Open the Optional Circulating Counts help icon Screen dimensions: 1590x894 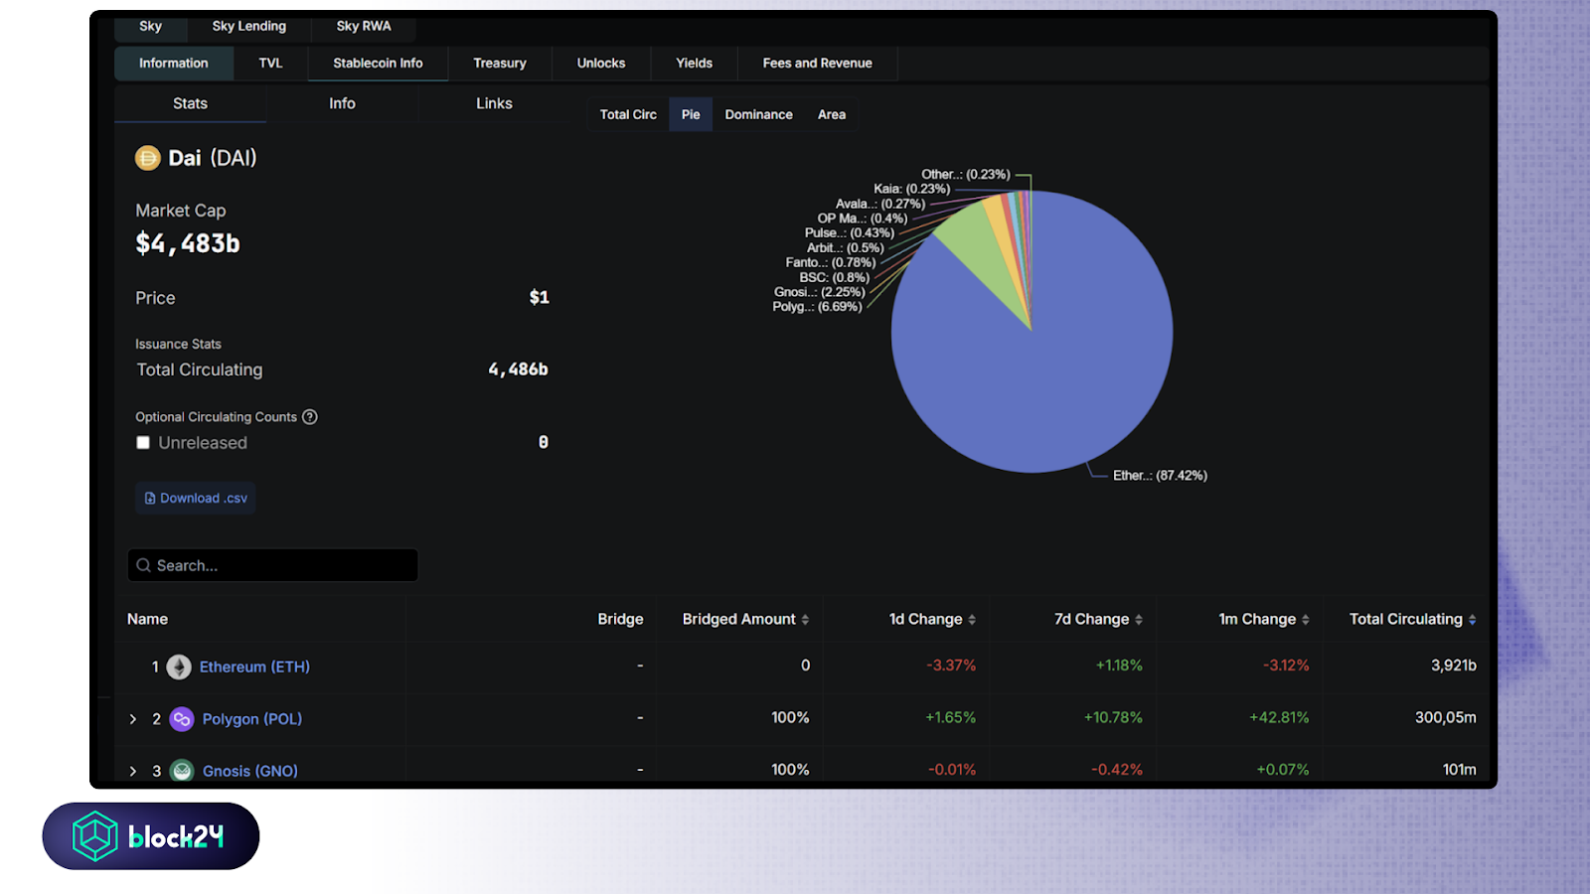(x=310, y=417)
